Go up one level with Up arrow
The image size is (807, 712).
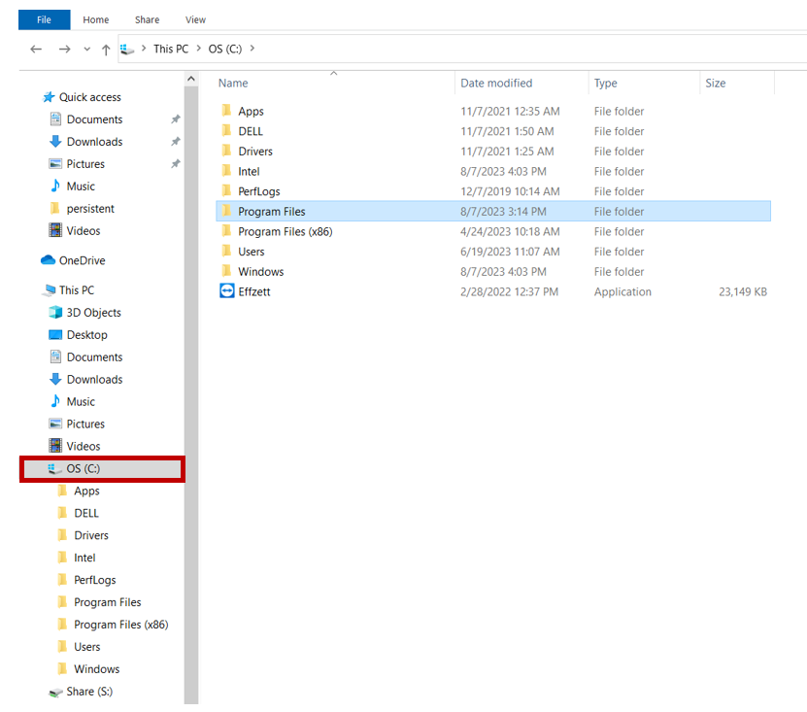tap(106, 50)
